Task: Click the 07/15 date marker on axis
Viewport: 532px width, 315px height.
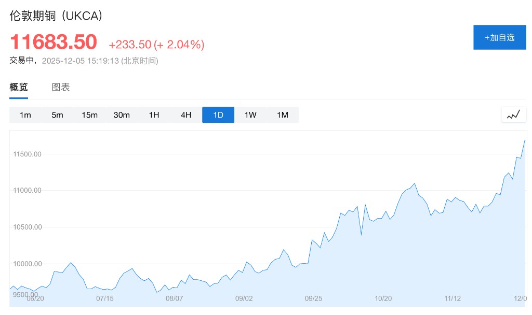Action: tap(105, 298)
